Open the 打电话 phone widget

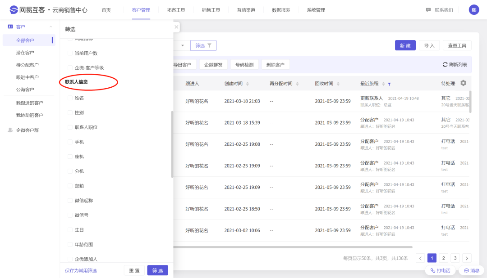440,270
